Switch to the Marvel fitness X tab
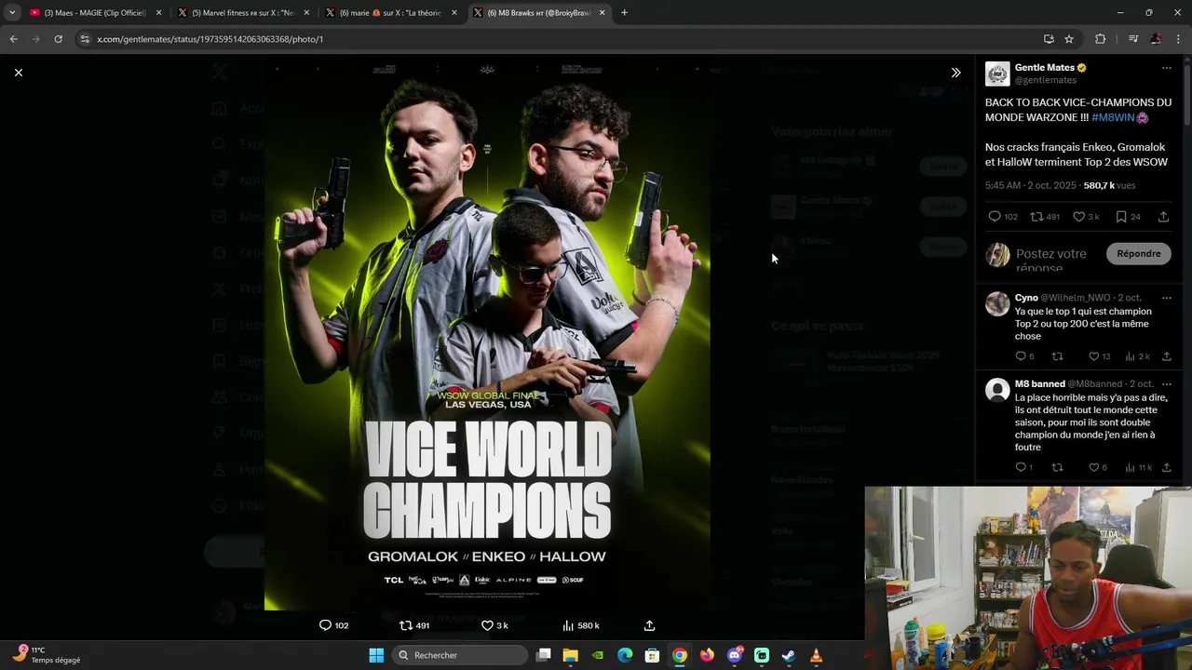 point(242,13)
